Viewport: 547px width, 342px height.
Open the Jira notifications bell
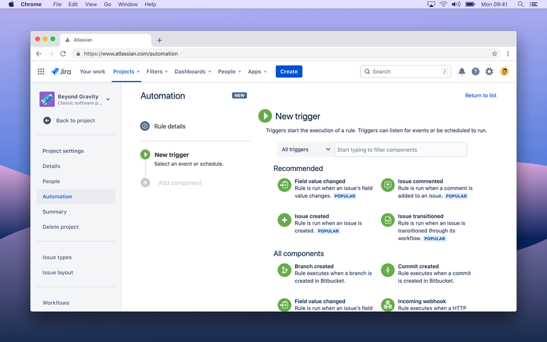pos(461,71)
